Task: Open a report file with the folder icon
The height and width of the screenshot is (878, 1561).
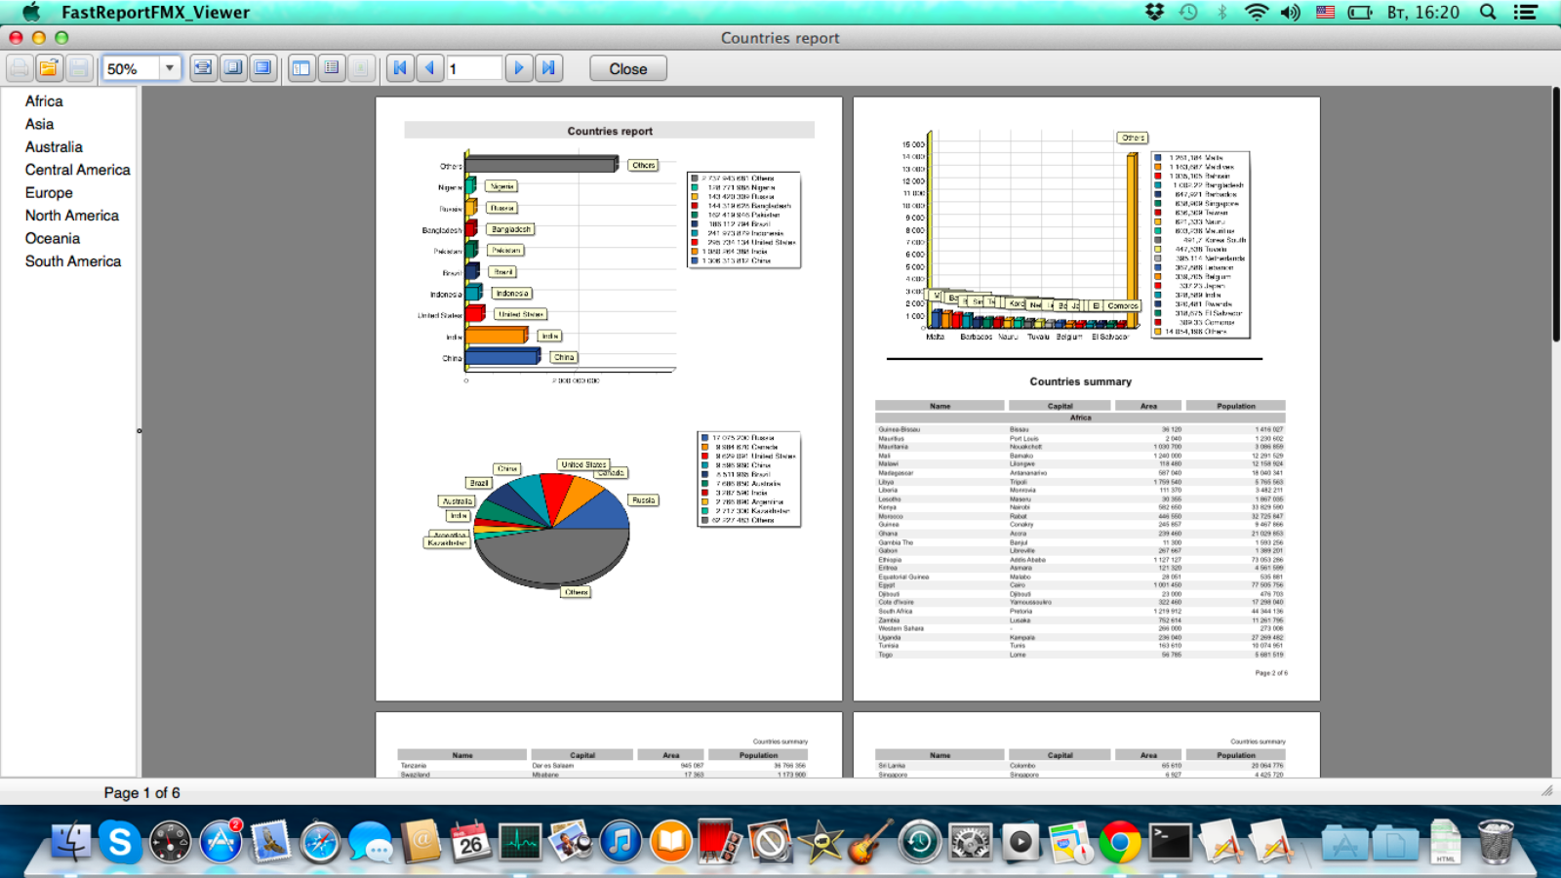Action: pos(49,68)
